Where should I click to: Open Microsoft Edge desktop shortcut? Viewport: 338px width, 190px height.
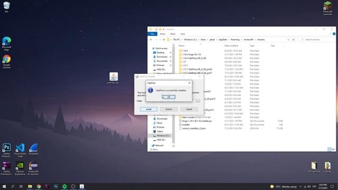(6, 44)
